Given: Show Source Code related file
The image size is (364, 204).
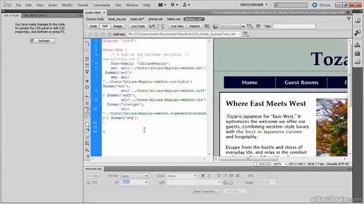Looking at the screenshot, I should point(95,19).
